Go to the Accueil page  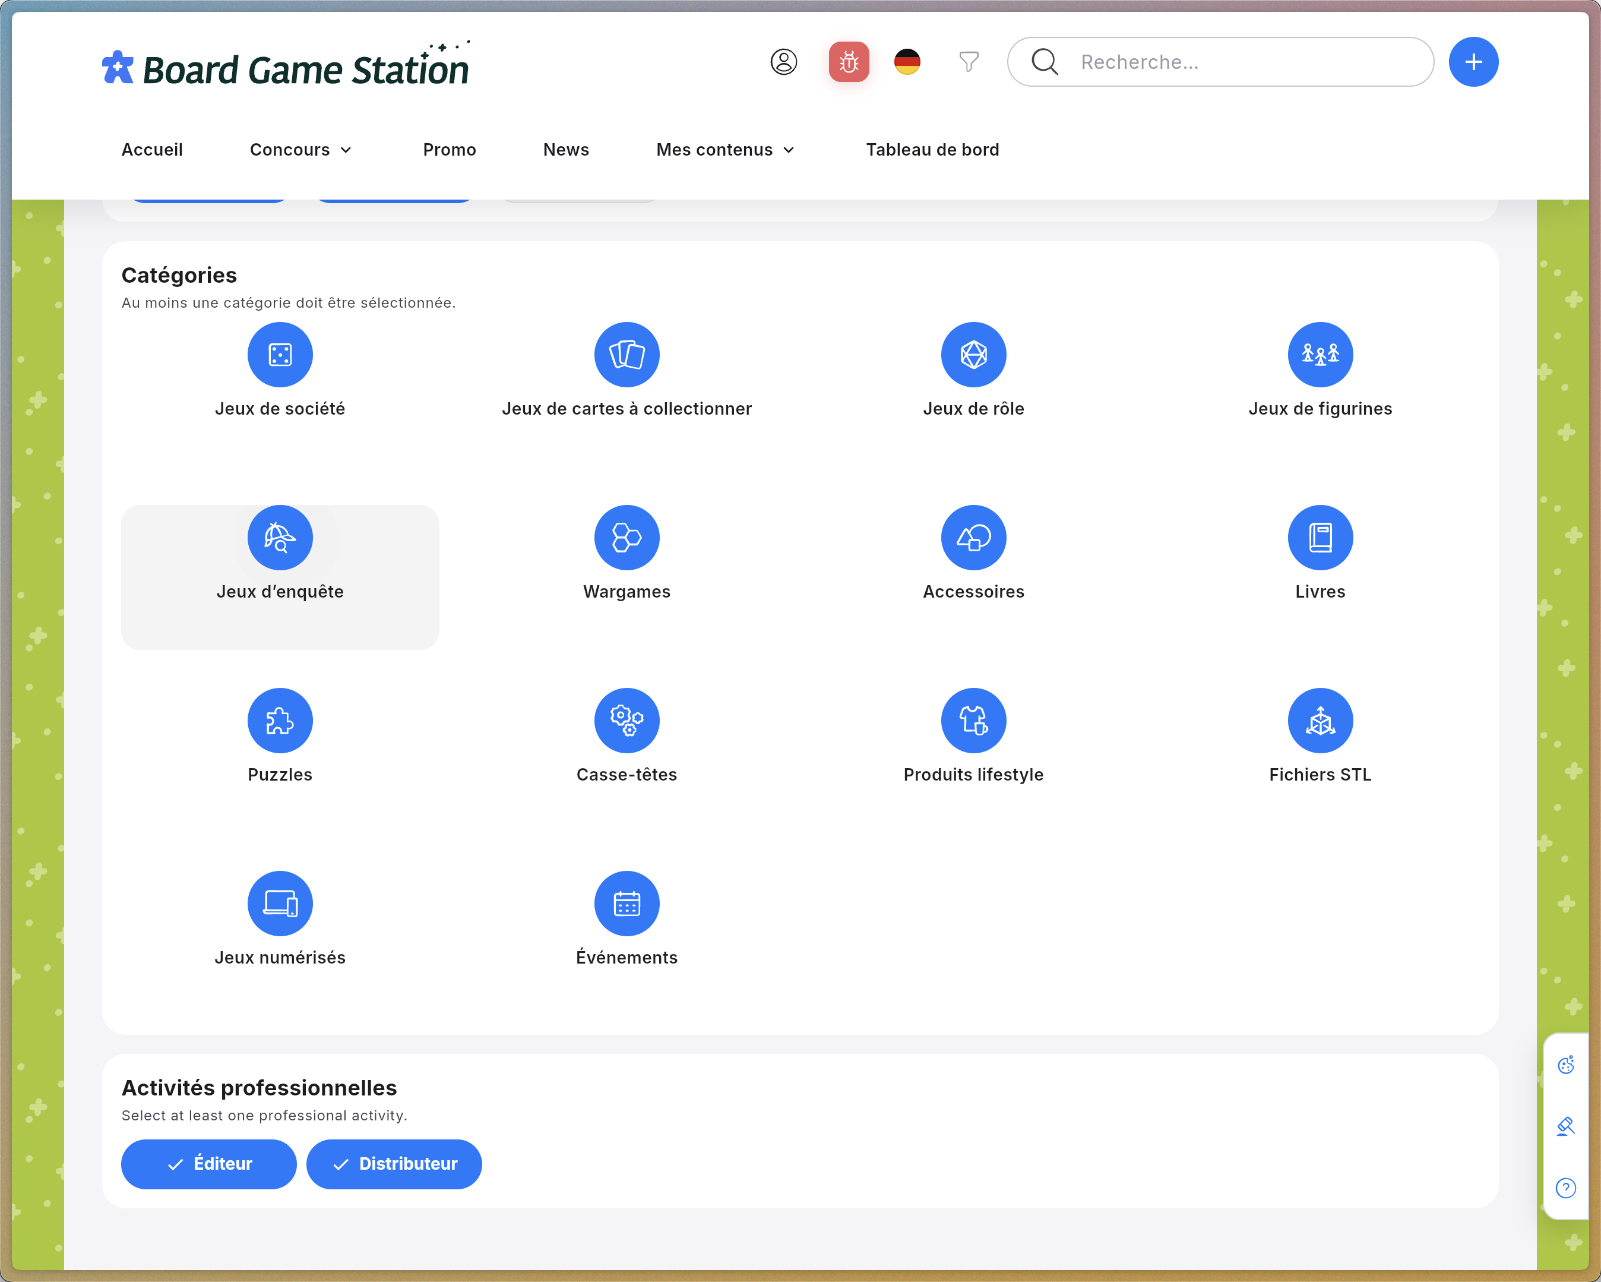pyautogui.click(x=152, y=149)
